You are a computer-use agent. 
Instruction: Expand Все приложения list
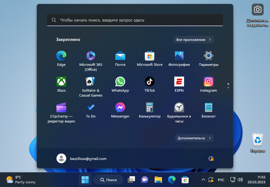click(193, 40)
